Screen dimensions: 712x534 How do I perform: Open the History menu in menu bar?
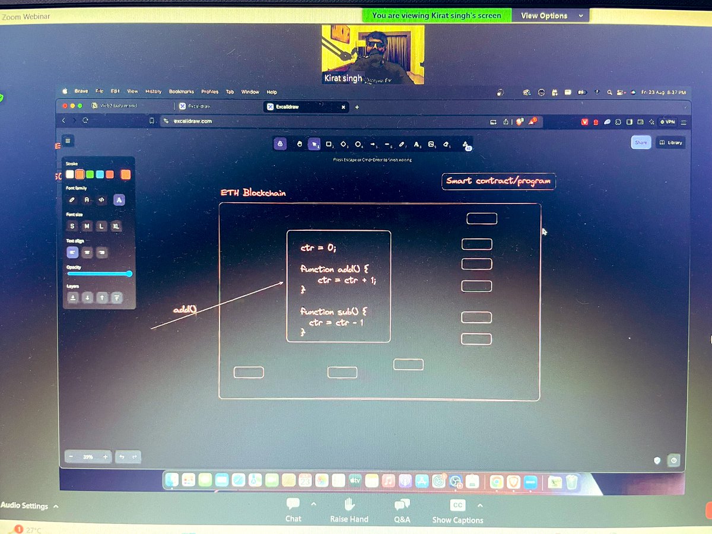click(153, 91)
